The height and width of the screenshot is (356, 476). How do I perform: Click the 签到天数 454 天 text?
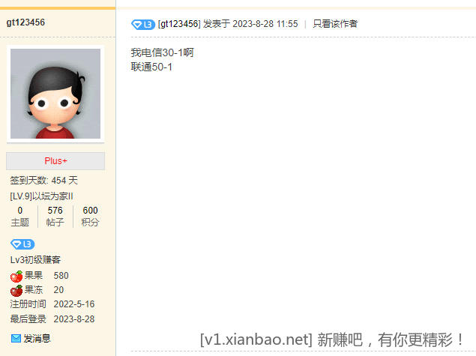point(44,181)
